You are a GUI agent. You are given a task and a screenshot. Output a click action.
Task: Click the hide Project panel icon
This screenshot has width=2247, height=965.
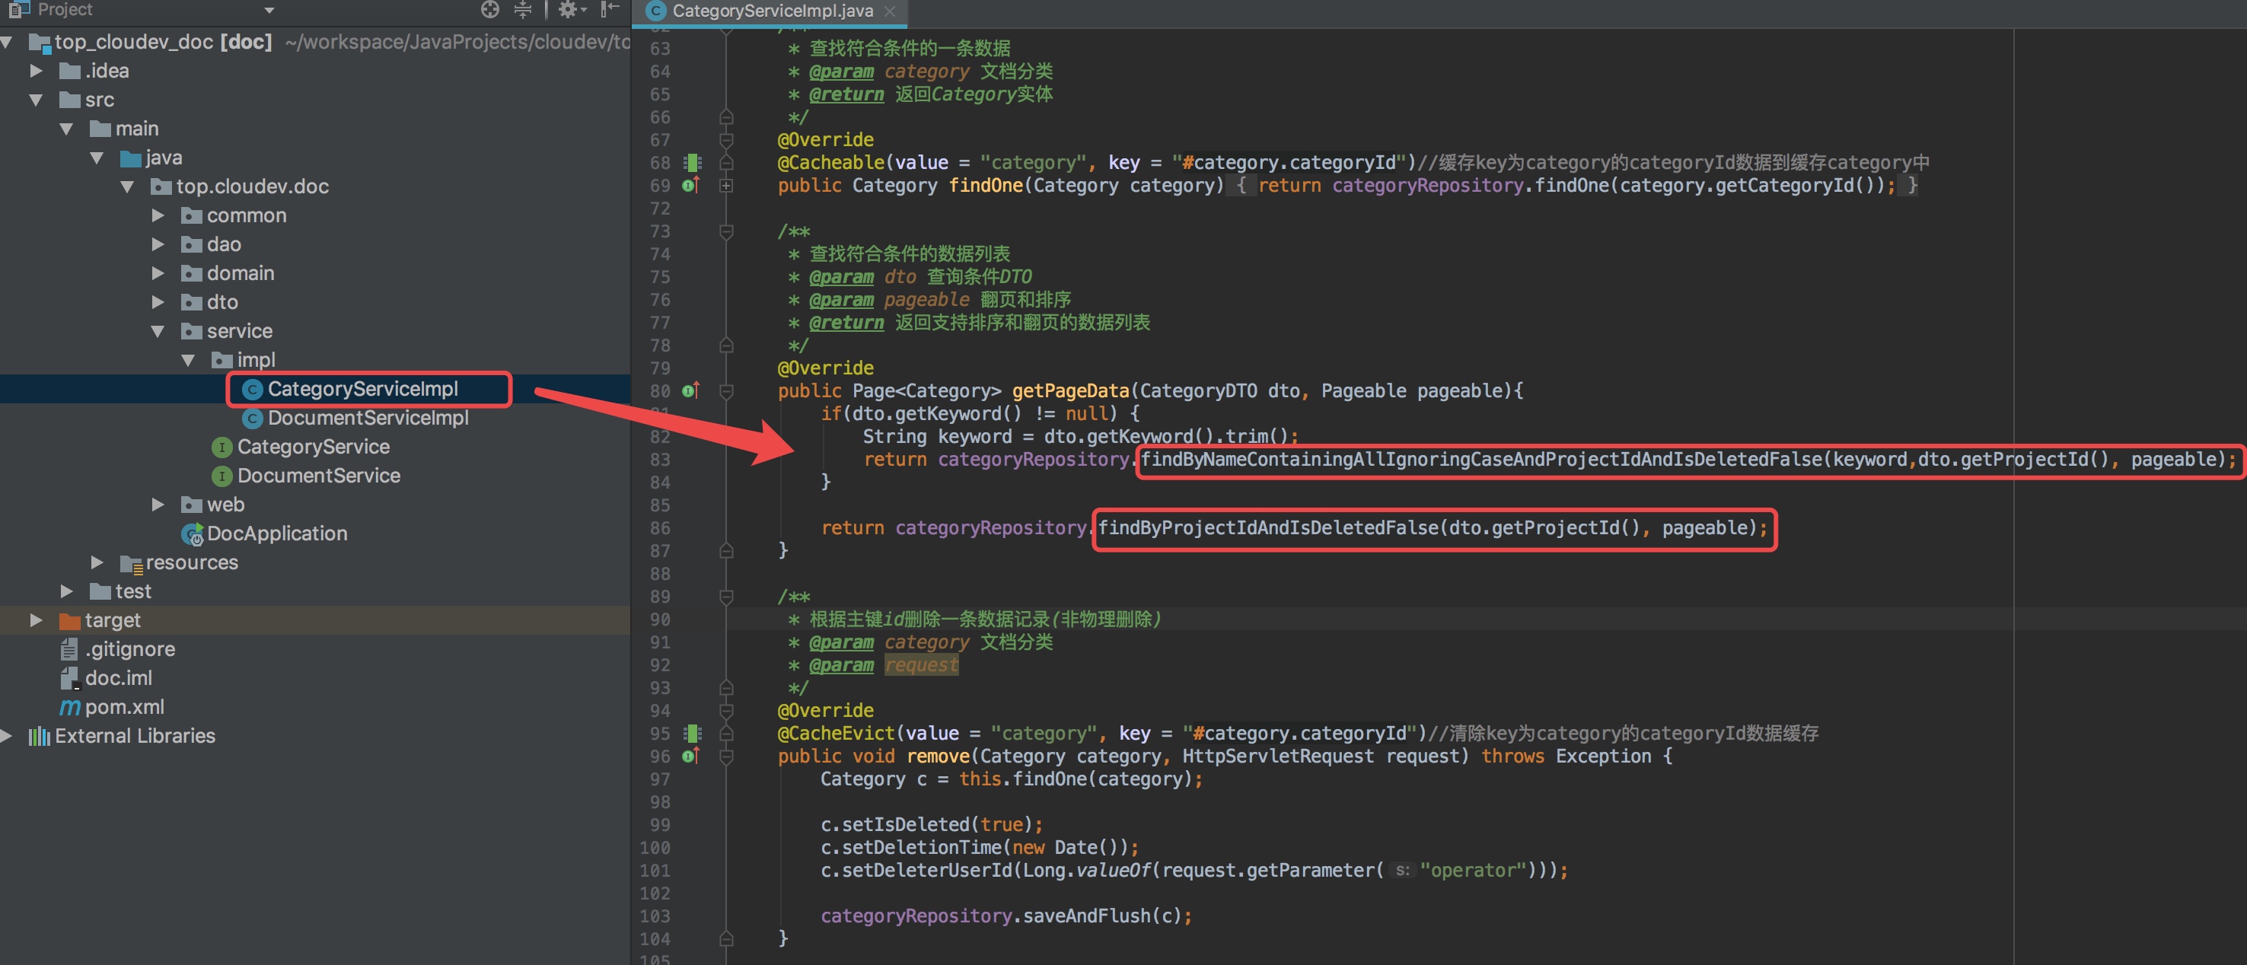[x=610, y=10]
